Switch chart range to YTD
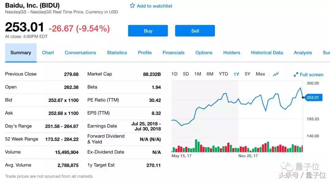This screenshot has width=330, height=181. (x=223, y=74)
